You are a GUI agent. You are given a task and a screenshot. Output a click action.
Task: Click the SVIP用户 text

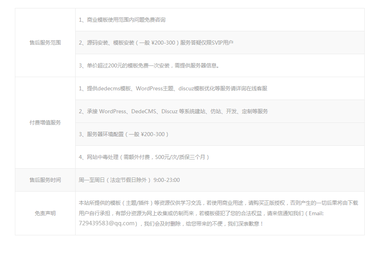(222, 43)
